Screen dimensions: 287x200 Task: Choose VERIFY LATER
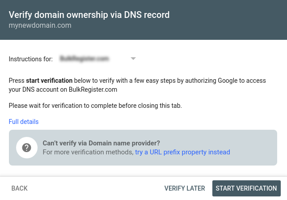click(185, 188)
